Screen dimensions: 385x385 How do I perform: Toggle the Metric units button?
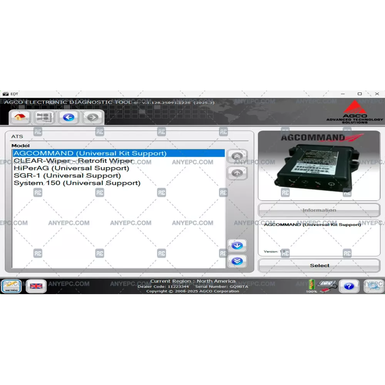point(12,286)
